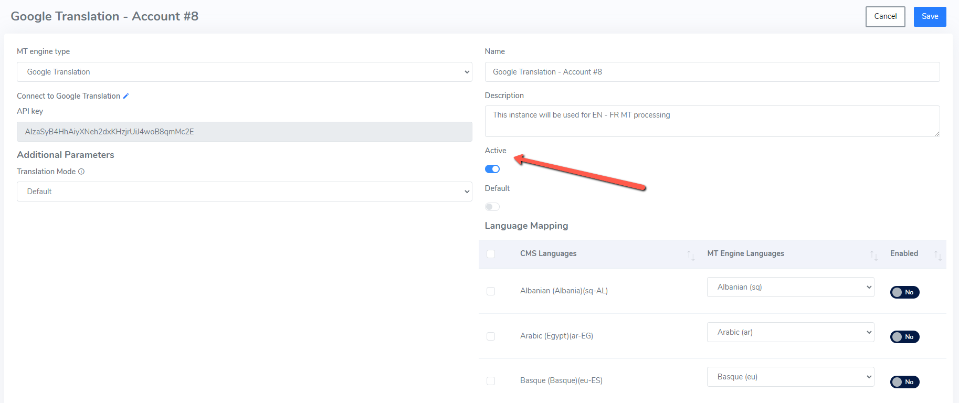Toggle the Active switch off

pos(492,169)
